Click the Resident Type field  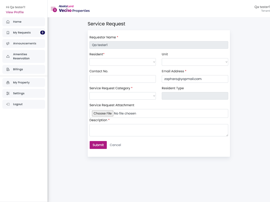point(195,96)
